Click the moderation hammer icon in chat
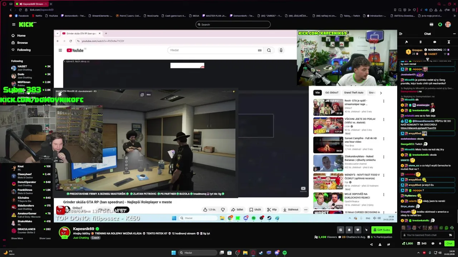 [406, 42]
